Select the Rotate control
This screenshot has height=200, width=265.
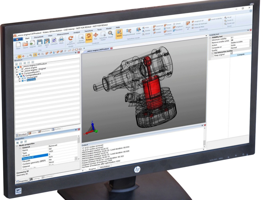tap(89, 37)
